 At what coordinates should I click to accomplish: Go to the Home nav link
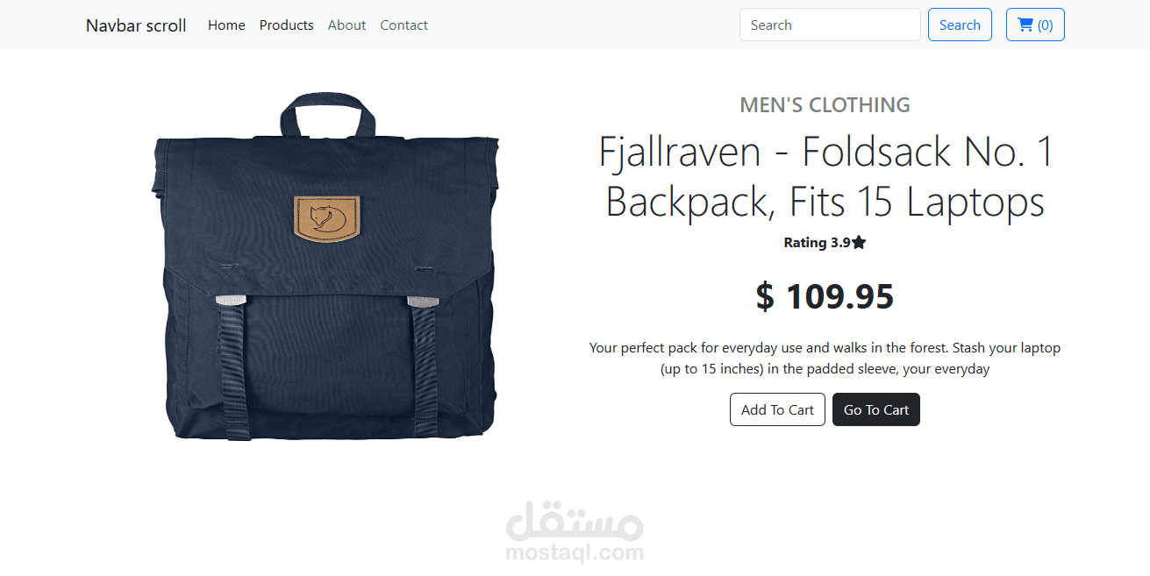pyautogui.click(x=226, y=25)
